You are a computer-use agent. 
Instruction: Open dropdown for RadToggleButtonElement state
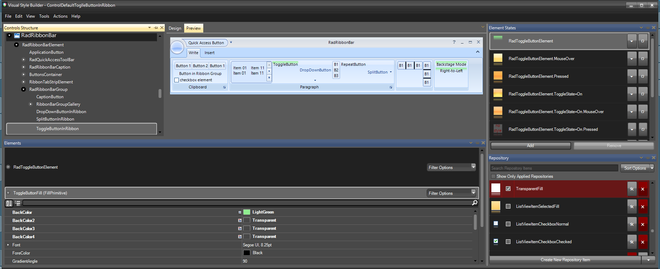point(632,41)
